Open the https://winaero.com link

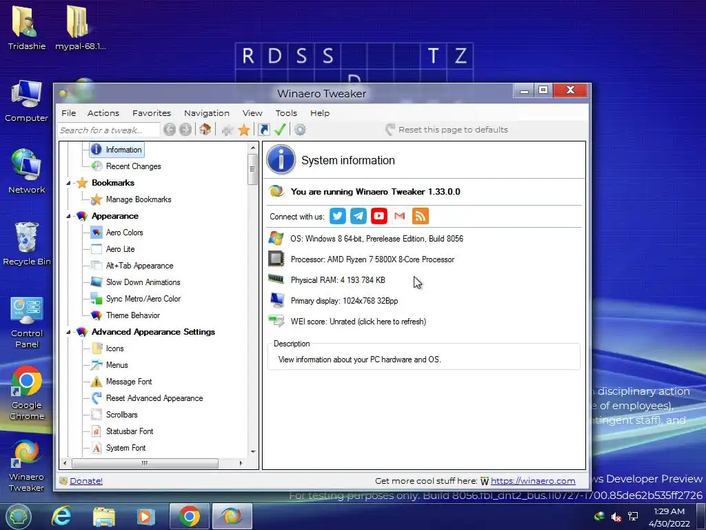tap(533, 481)
